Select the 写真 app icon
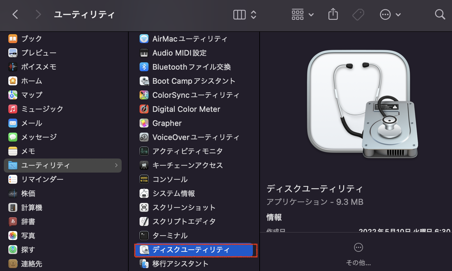Viewport: 452px width, 271px height. coord(13,236)
